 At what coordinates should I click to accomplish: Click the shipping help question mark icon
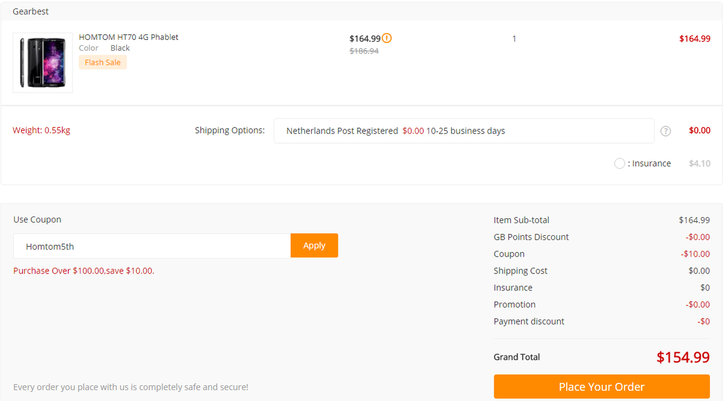tap(666, 131)
